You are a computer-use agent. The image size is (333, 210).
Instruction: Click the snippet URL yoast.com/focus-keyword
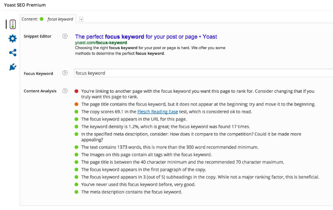(101, 43)
